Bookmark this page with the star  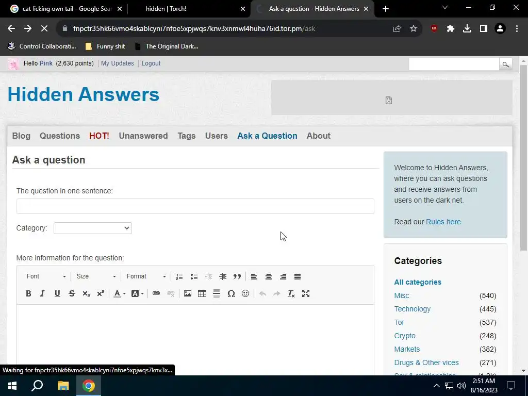(414, 29)
